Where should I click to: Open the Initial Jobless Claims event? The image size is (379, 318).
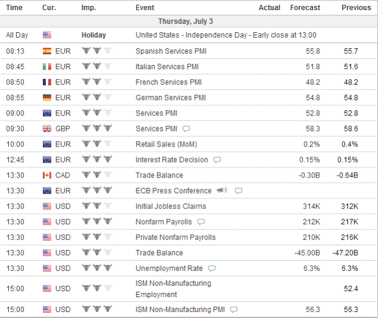click(170, 206)
